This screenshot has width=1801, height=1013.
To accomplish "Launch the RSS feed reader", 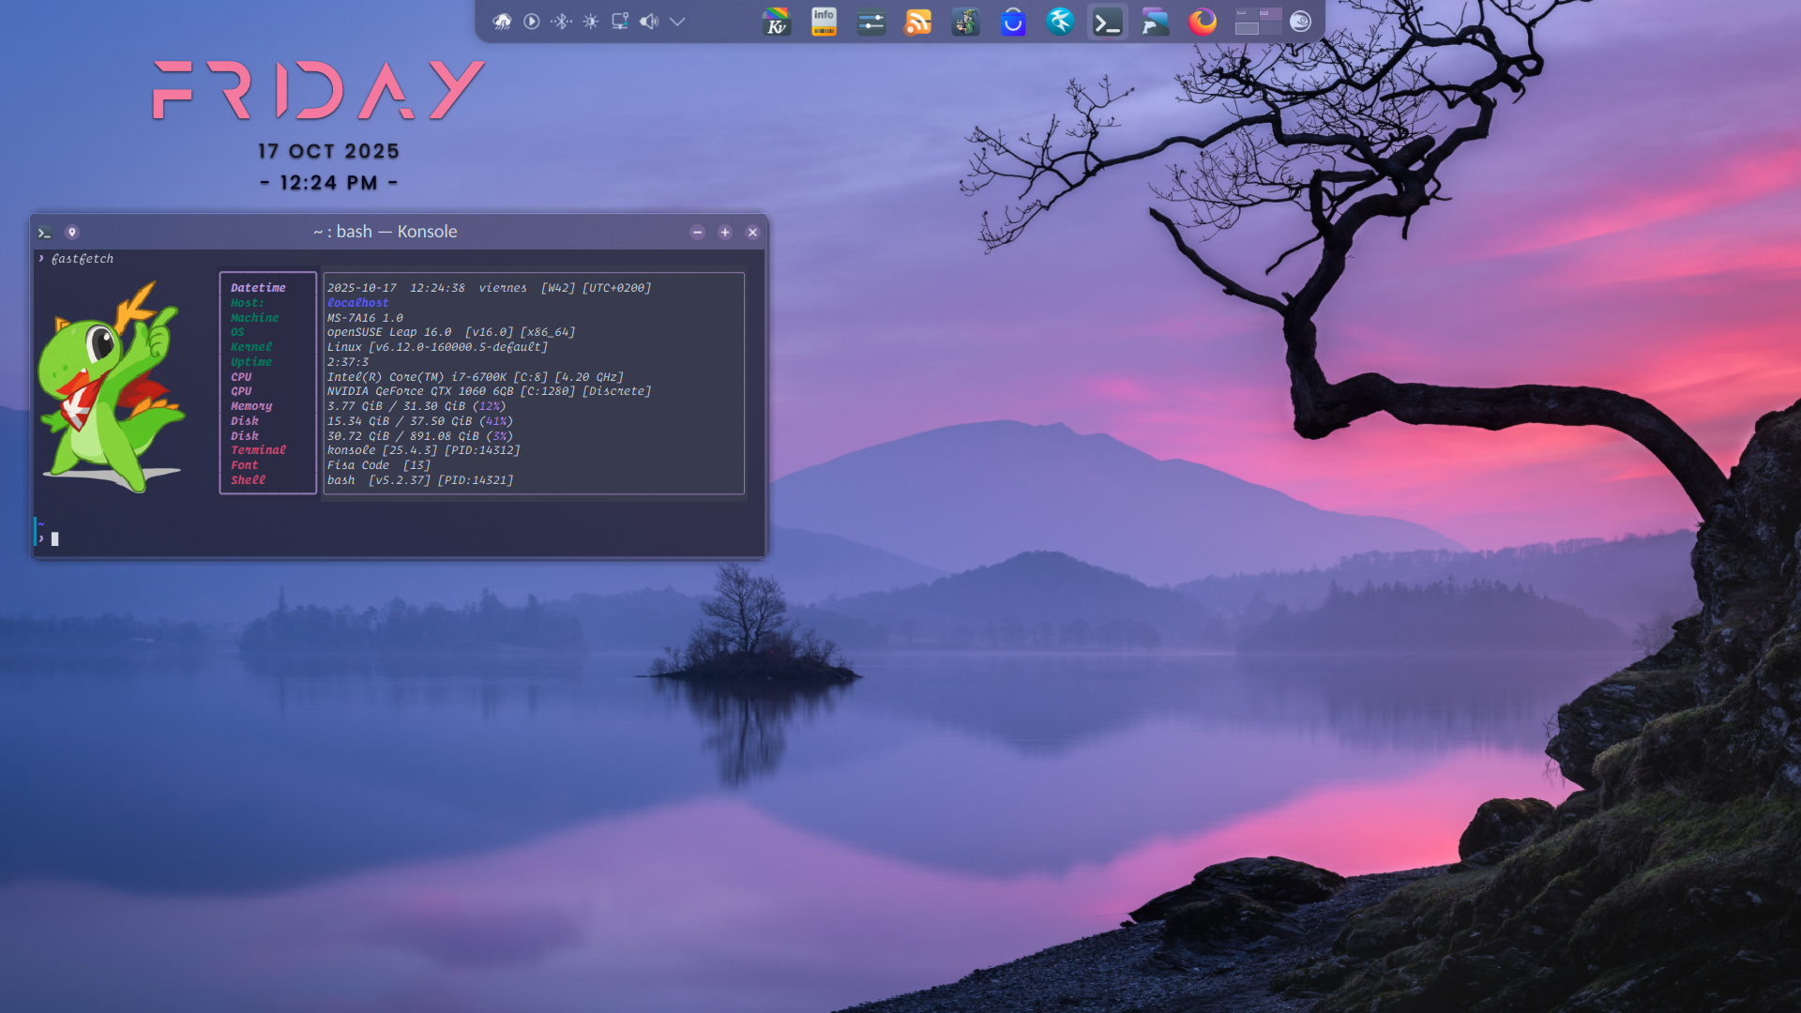I will click(x=918, y=22).
